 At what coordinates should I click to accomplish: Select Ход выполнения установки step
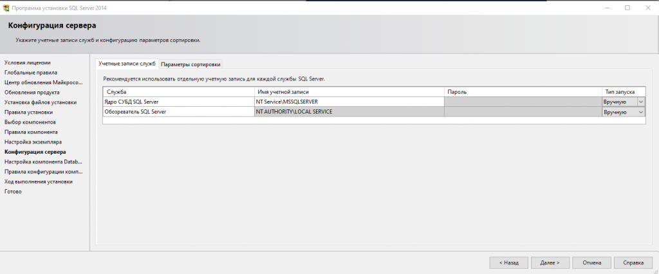(x=38, y=181)
